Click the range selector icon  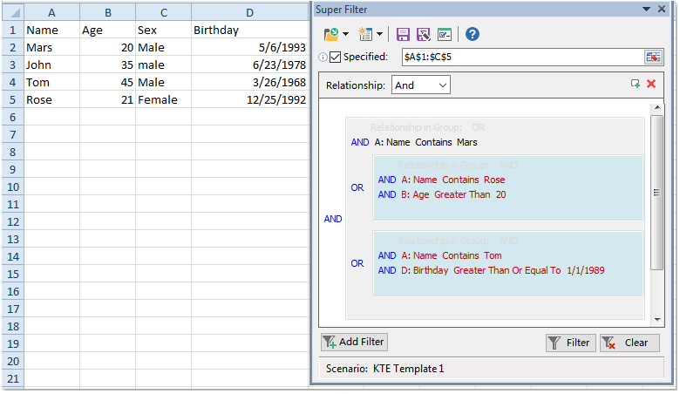coord(653,57)
